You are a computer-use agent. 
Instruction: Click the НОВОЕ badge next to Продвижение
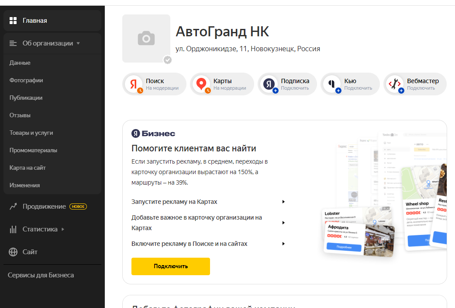pyautogui.click(x=78, y=206)
